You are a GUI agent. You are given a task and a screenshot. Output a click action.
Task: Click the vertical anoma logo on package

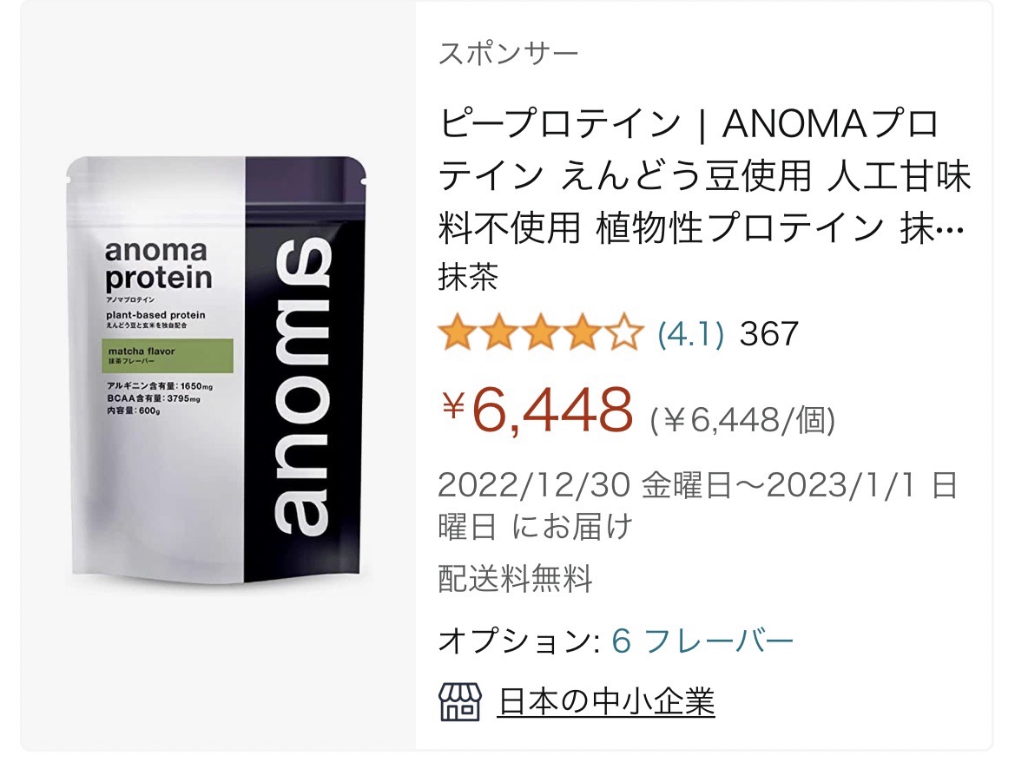click(302, 388)
